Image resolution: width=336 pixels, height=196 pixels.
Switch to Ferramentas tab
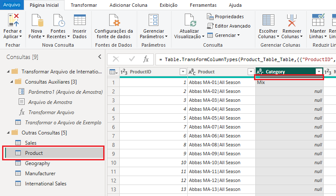coord(203,5)
